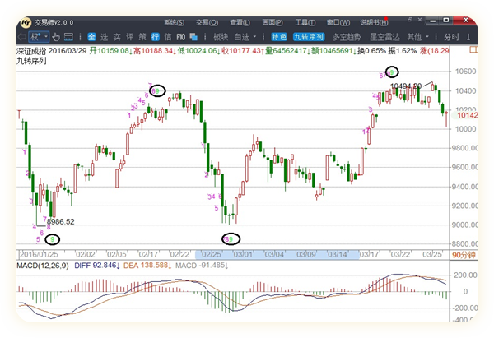Toggle the 全 highlighted toolbar button
494x338 pixels.
[x=91, y=37]
